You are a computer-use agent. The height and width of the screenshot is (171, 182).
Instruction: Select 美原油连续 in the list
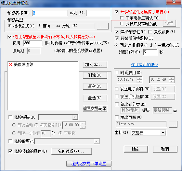point(23,64)
